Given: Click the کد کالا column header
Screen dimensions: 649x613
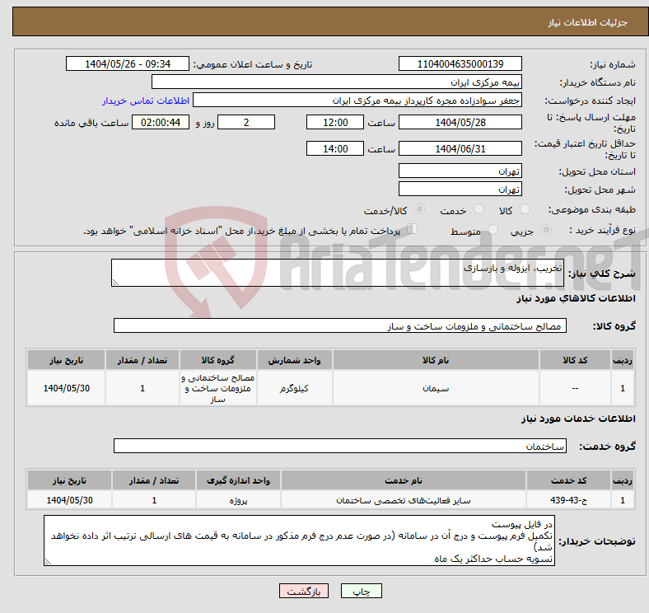Looking at the screenshot, I should click(575, 360).
